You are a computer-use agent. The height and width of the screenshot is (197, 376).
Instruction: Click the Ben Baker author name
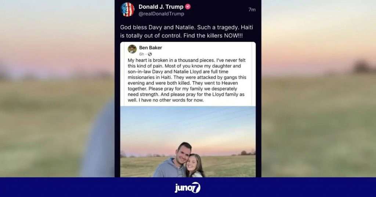coord(151,48)
